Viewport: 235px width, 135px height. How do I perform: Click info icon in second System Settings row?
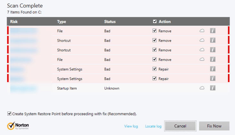(213, 79)
